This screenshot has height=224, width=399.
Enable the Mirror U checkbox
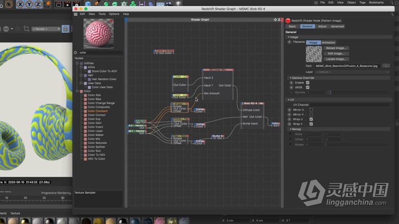311,110
